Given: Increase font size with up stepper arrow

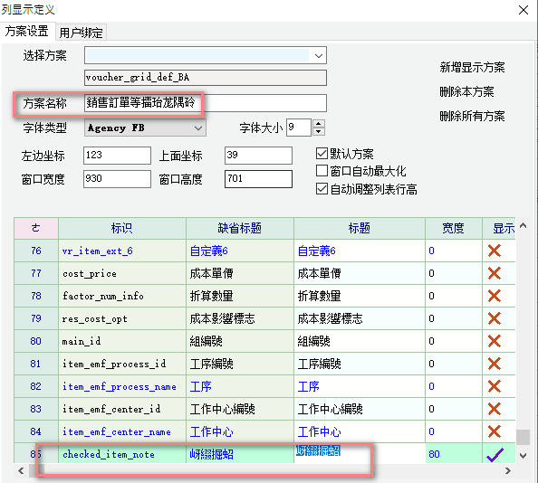Looking at the screenshot, I should click(x=319, y=124).
